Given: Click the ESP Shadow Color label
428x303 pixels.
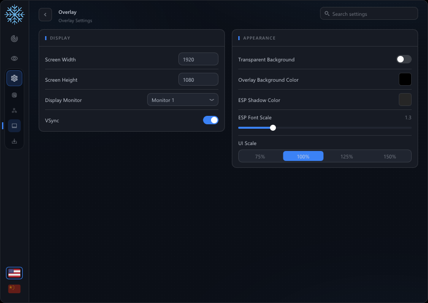Looking at the screenshot, I should (259, 100).
